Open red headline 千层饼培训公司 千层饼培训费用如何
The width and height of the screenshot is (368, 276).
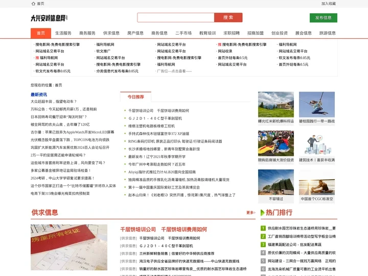[x=164, y=229]
